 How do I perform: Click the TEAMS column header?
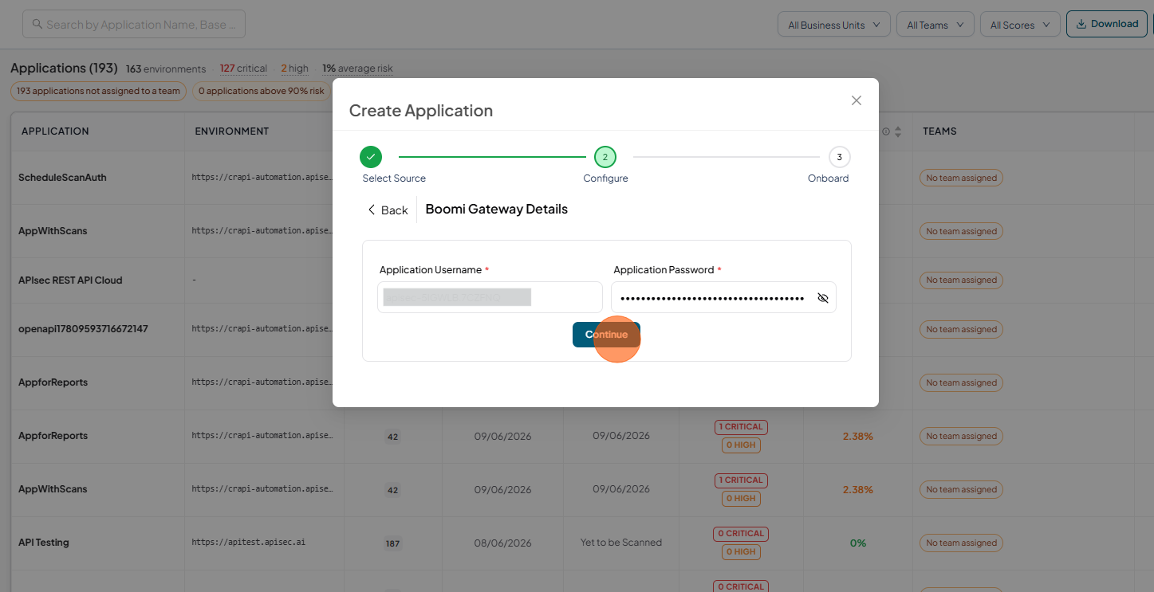[x=939, y=131]
